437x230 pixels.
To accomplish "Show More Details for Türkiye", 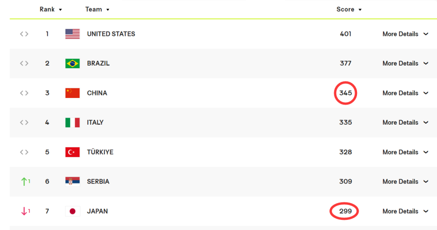I will point(405,152).
